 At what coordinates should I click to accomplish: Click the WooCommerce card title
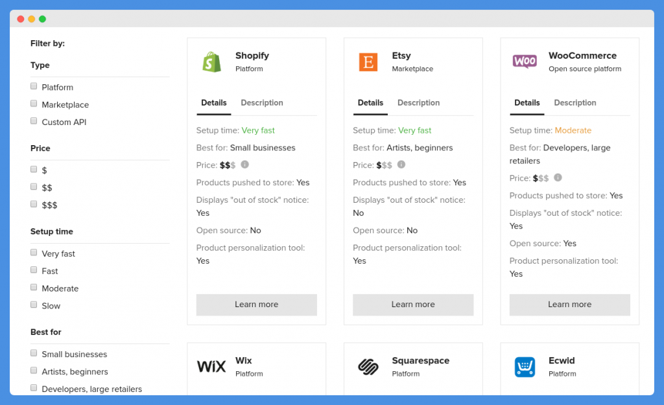click(x=583, y=56)
